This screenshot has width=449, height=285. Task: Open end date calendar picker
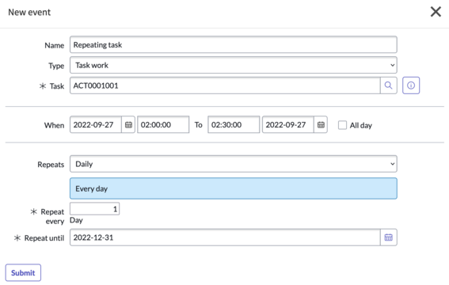(321, 125)
